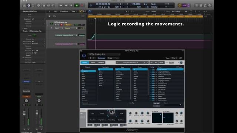
Task: Click the Quick Help question mark icon
Action: coord(39,6)
